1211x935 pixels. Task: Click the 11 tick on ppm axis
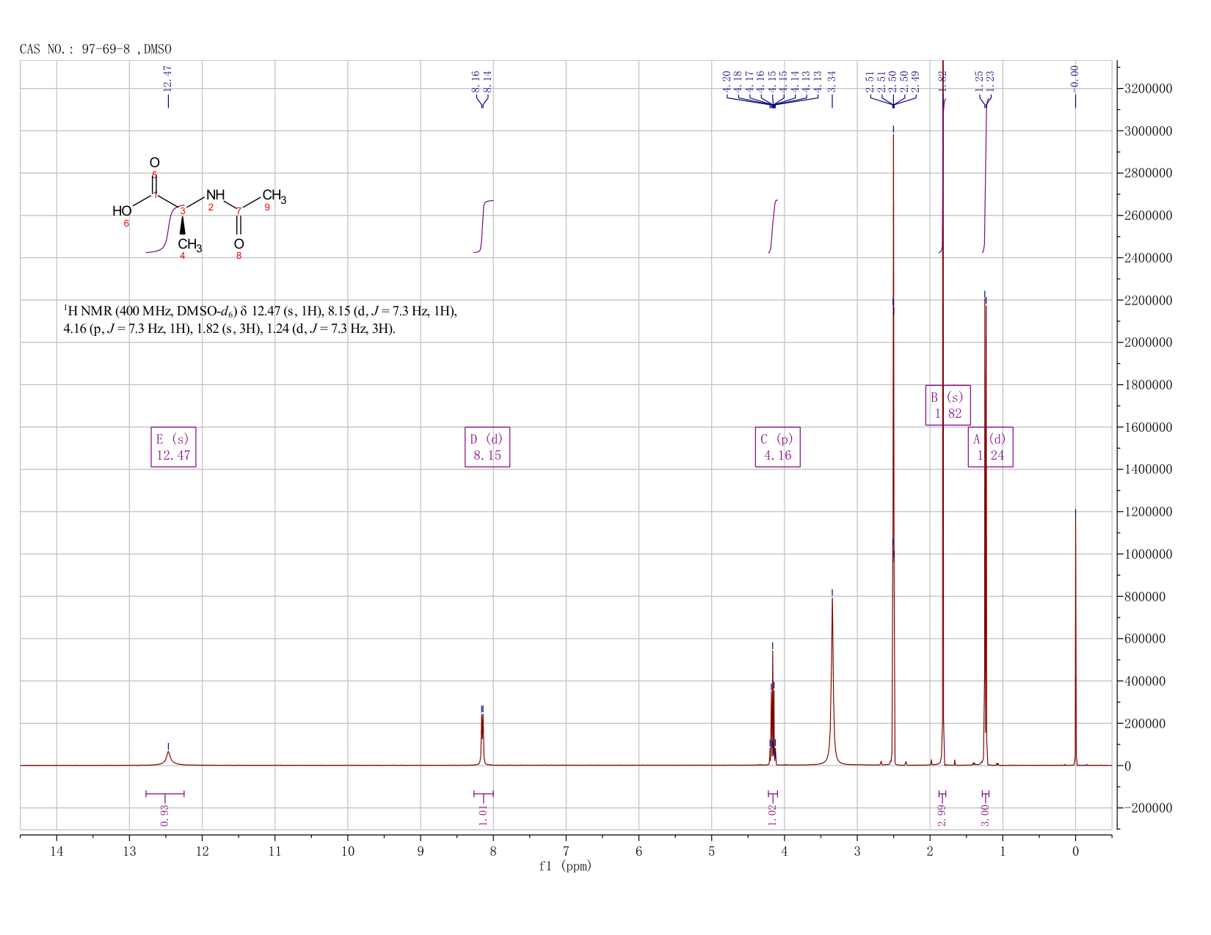(x=274, y=851)
